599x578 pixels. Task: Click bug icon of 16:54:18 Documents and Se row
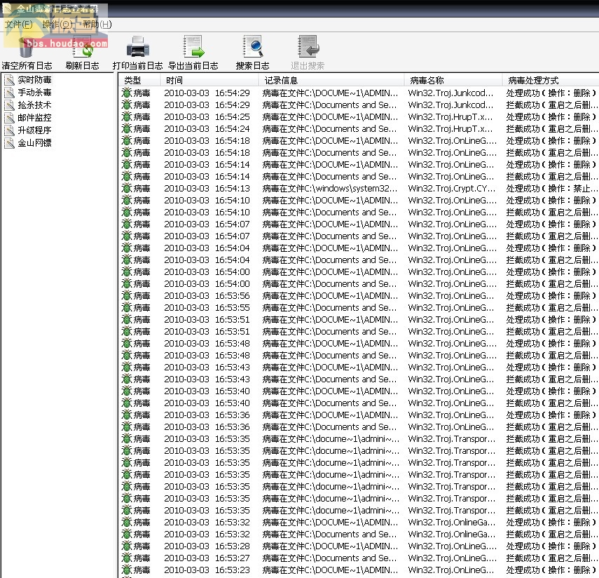[127, 153]
